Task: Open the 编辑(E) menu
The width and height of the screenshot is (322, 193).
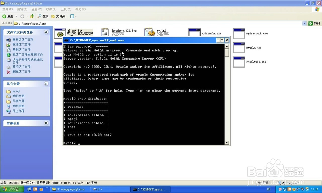Action: pyautogui.click(x=22, y=9)
